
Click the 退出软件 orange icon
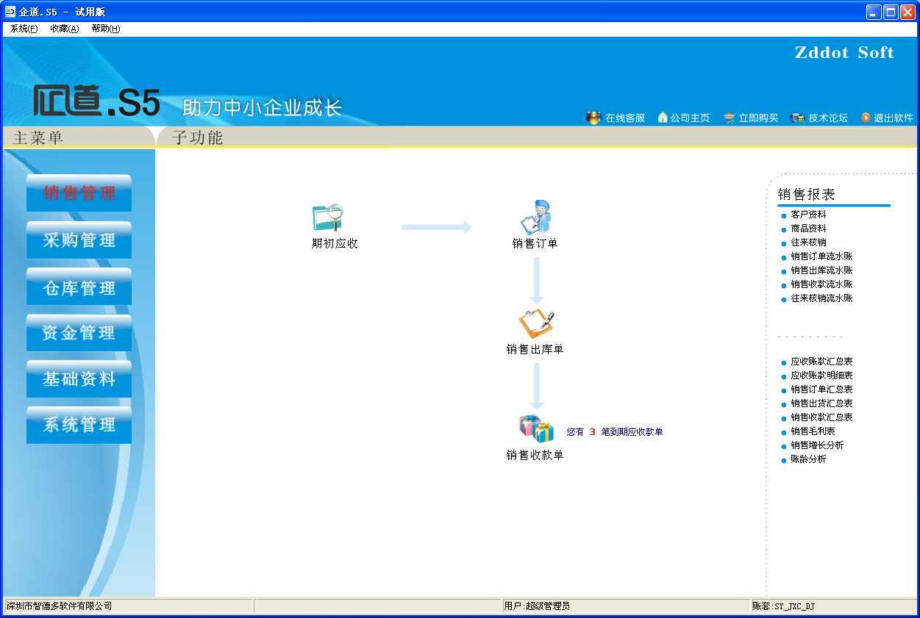click(866, 118)
